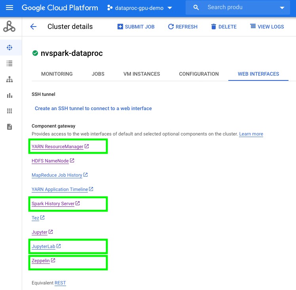Open the Spark History Server link
Image resolution: width=296 pixels, height=290 pixels.
click(53, 204)
